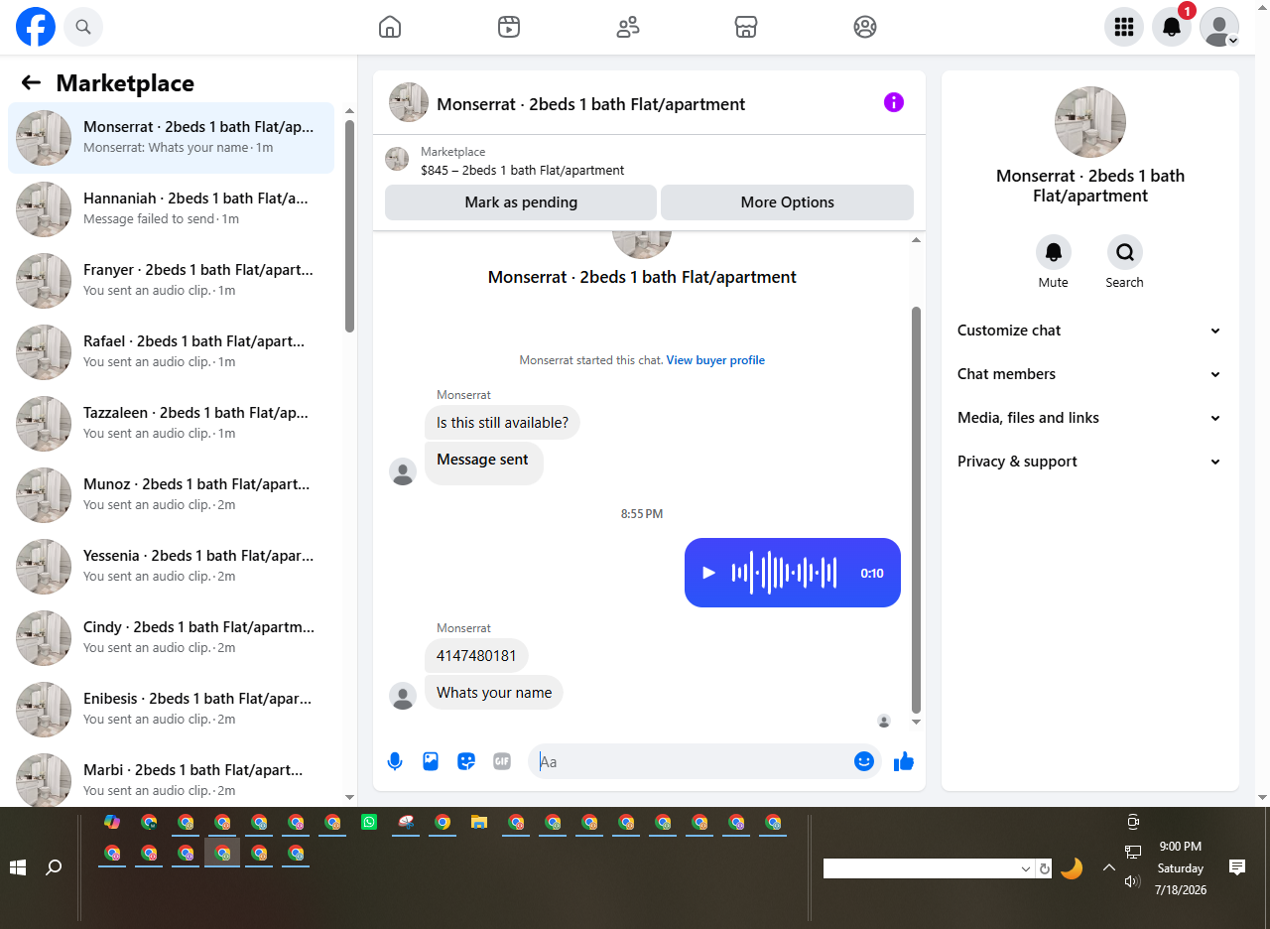Screen dimensions: 1270x929
Task: Open the Tazzaleen conversation
Action: (171, 424)
